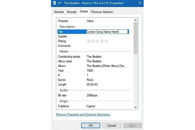This screenshot has height=130, width=195.
Task: Click the file icon in the title bar
Action: 55,3
